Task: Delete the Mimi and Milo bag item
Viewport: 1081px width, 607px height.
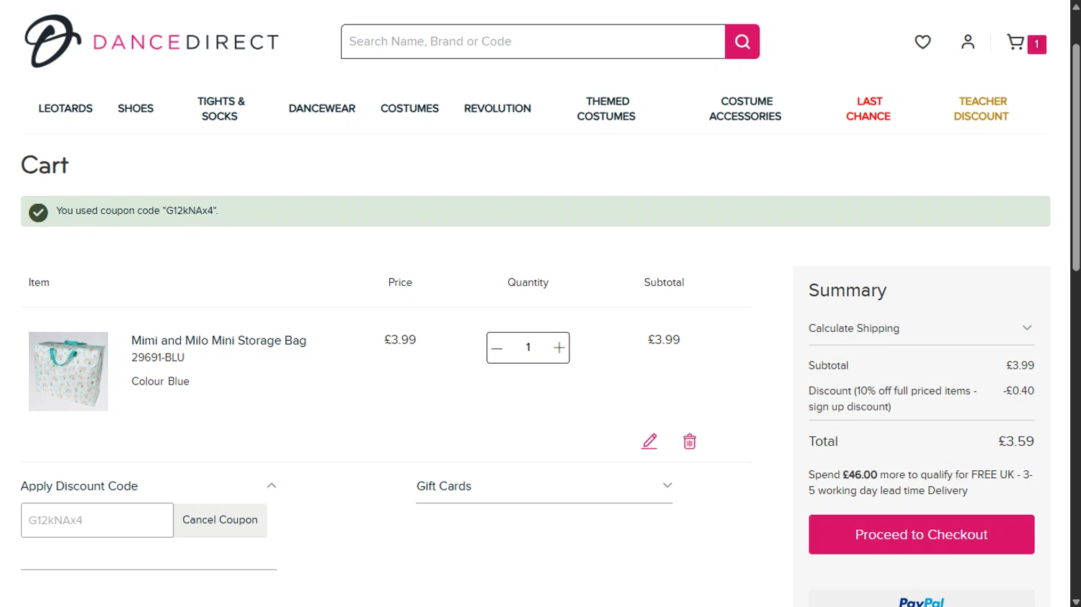Action: pos(690,441)
